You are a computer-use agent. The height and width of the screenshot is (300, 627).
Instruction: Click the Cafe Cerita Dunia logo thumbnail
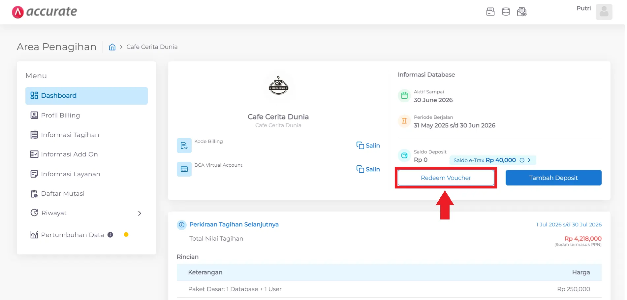(x=278, y=86)
